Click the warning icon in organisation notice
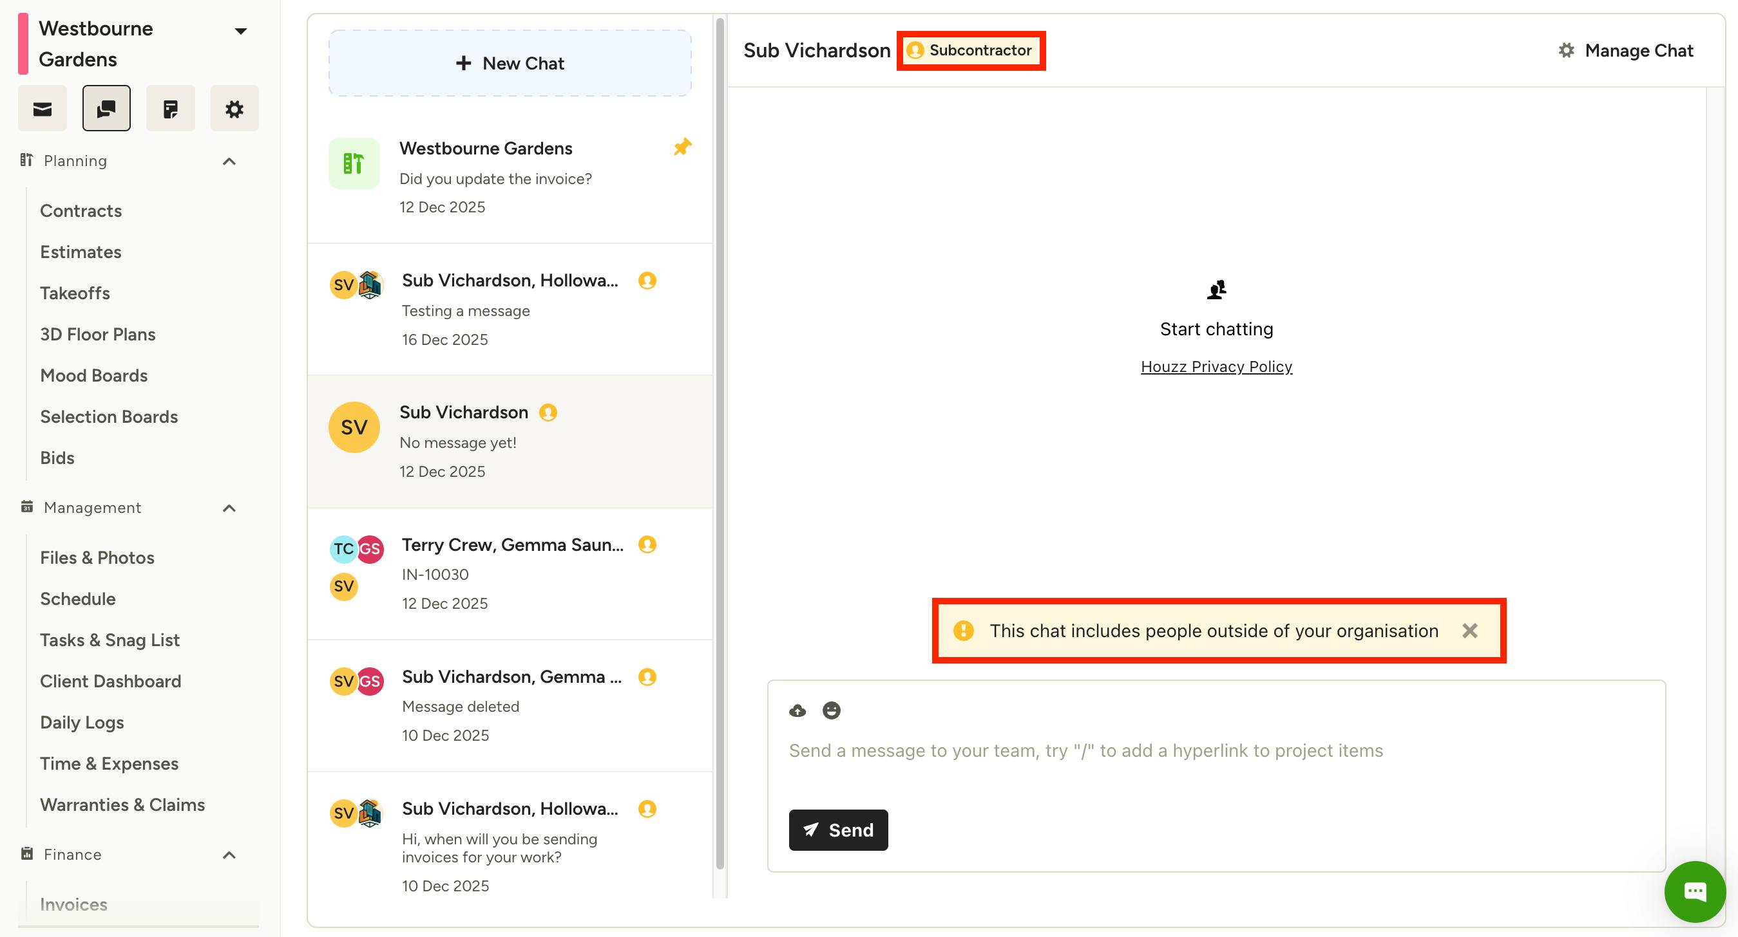This screenshot has width=1738, height=937. (964, 630)
